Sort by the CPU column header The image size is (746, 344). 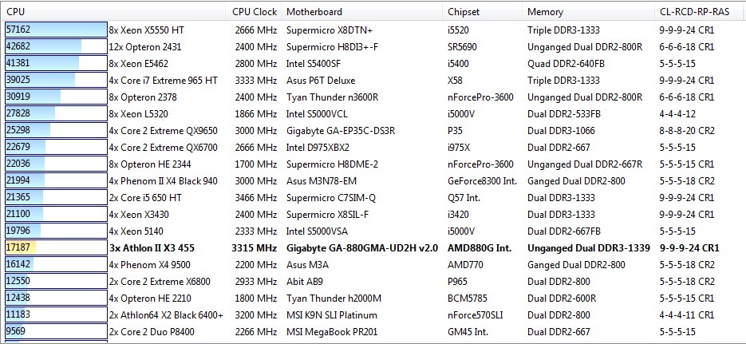[15, 12]
